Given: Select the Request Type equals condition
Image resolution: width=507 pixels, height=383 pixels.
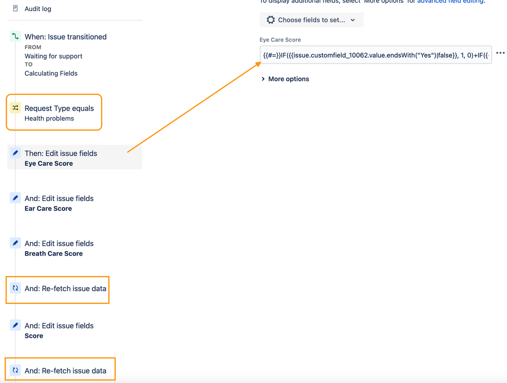Looking at the screenshot, I should (59, 109).
